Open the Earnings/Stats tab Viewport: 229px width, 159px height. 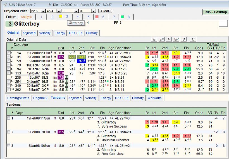(x=18, y=98)
